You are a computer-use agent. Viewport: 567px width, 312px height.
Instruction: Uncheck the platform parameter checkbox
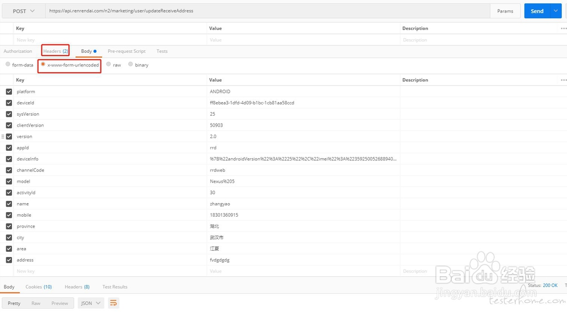(9, 91)
